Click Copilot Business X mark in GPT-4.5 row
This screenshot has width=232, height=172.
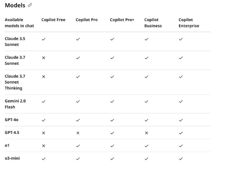click(146, 133)
